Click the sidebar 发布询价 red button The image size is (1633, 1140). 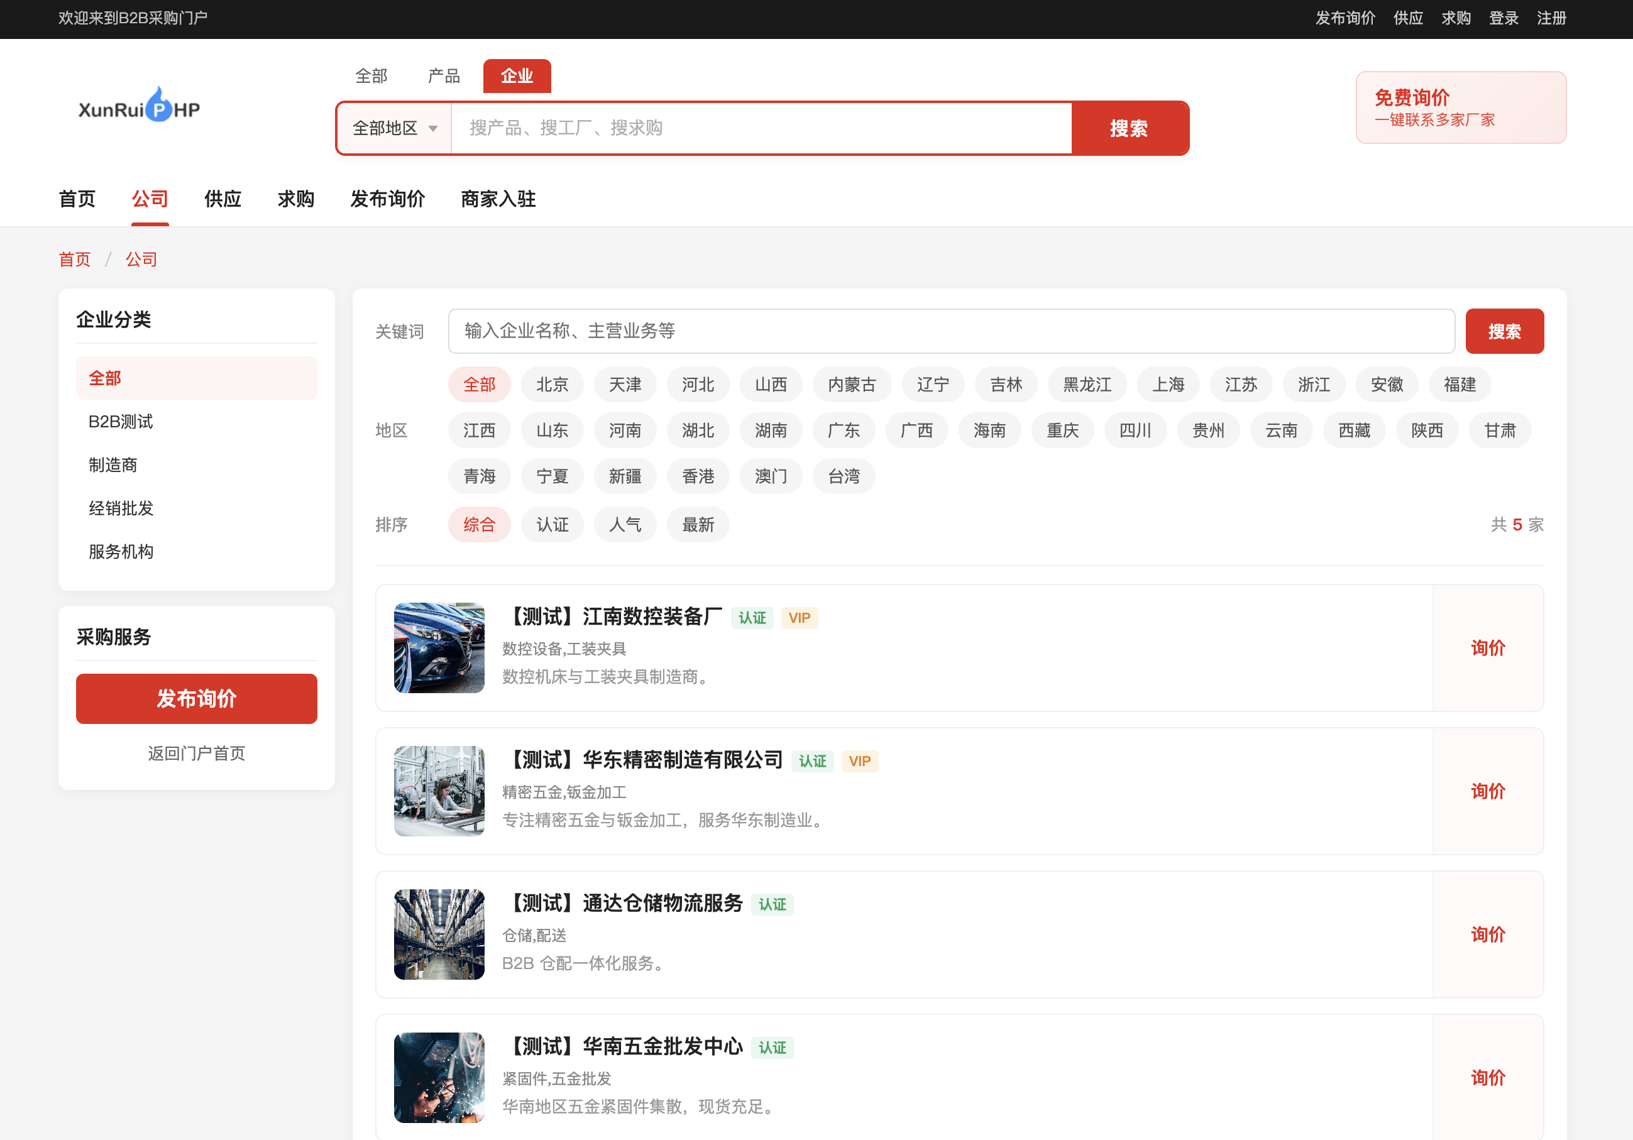coord(196,698)
